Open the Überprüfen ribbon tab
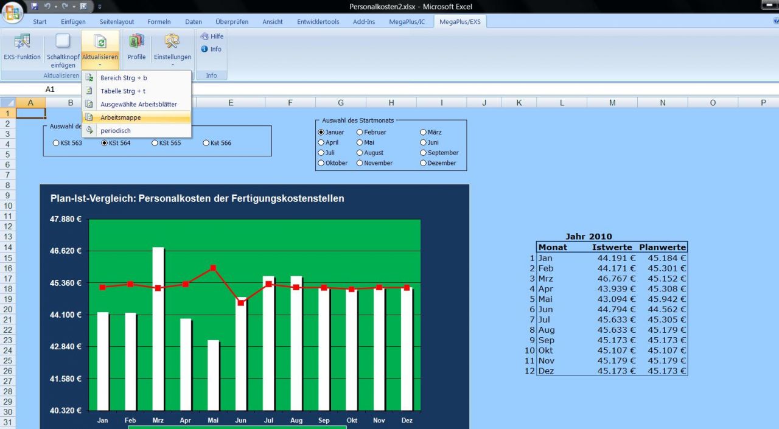 232,22
